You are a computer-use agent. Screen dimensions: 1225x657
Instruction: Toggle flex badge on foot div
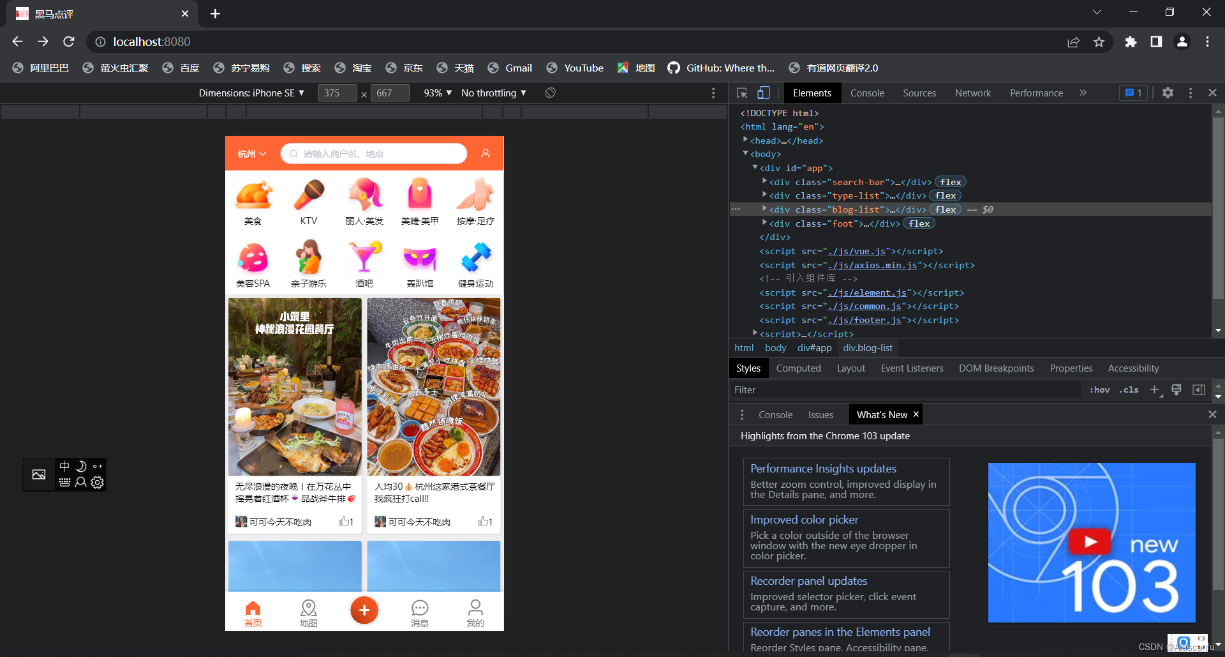click(x=919, y=223)
